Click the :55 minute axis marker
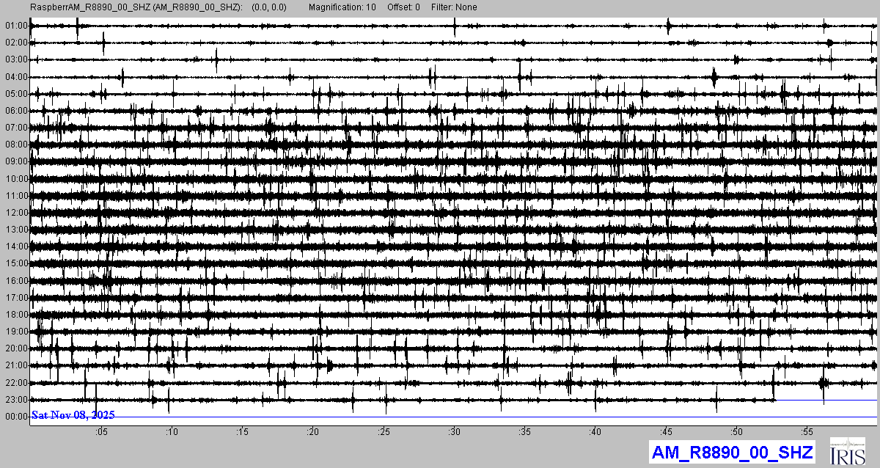The width and height of the screenshot is (880, 468). 807,432
